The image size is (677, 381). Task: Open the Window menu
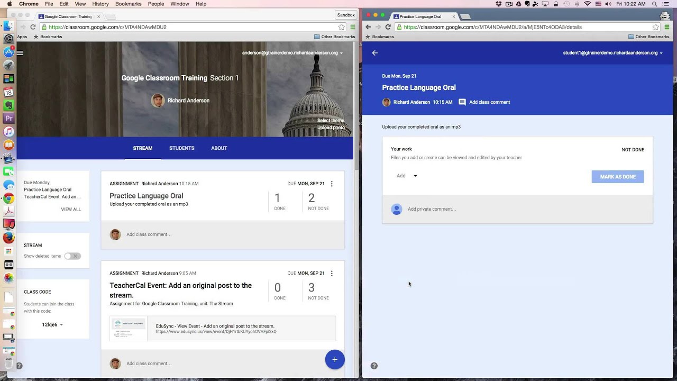(x=180, y=4)
